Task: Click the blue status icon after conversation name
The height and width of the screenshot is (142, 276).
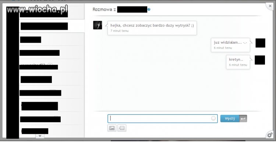Action: click(149, 10)
